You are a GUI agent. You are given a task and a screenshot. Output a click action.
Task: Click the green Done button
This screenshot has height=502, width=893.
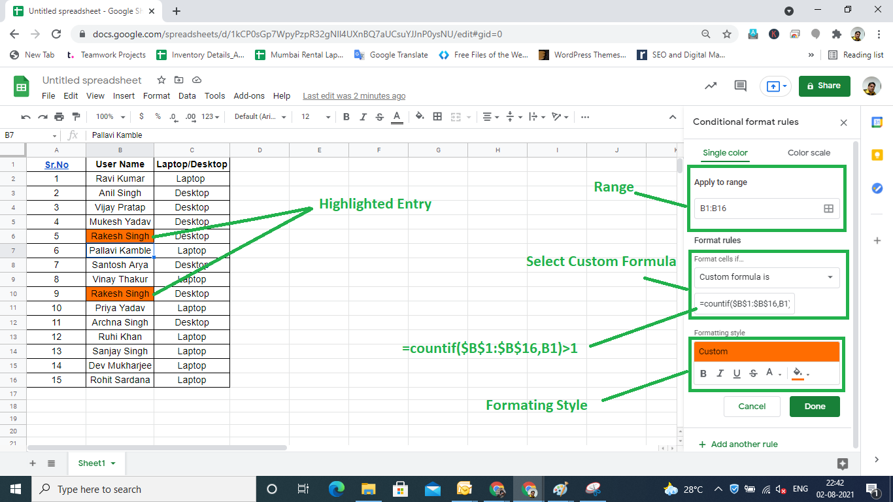(815, 406)
